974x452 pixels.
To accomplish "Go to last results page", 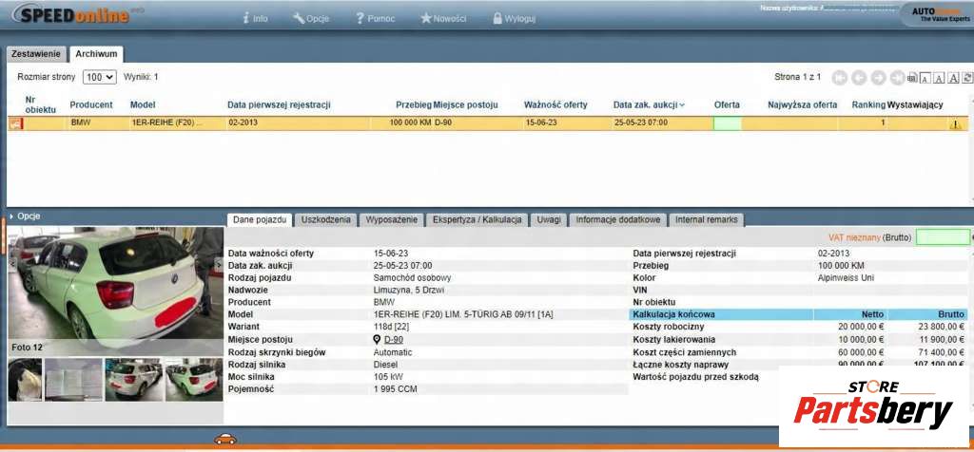I will pos(896,78).
